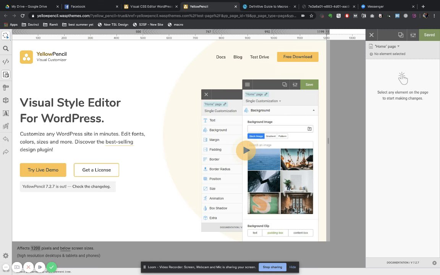
Task: Grab the responsive width handle at page edge
Action: click(328, 141)
